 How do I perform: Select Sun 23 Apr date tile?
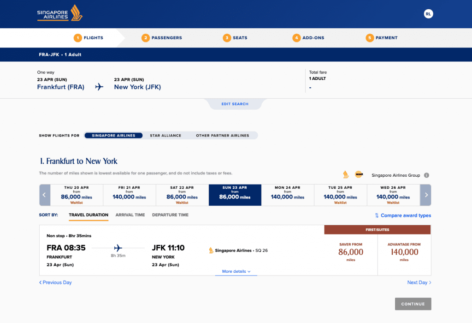[x=235, y=195]
